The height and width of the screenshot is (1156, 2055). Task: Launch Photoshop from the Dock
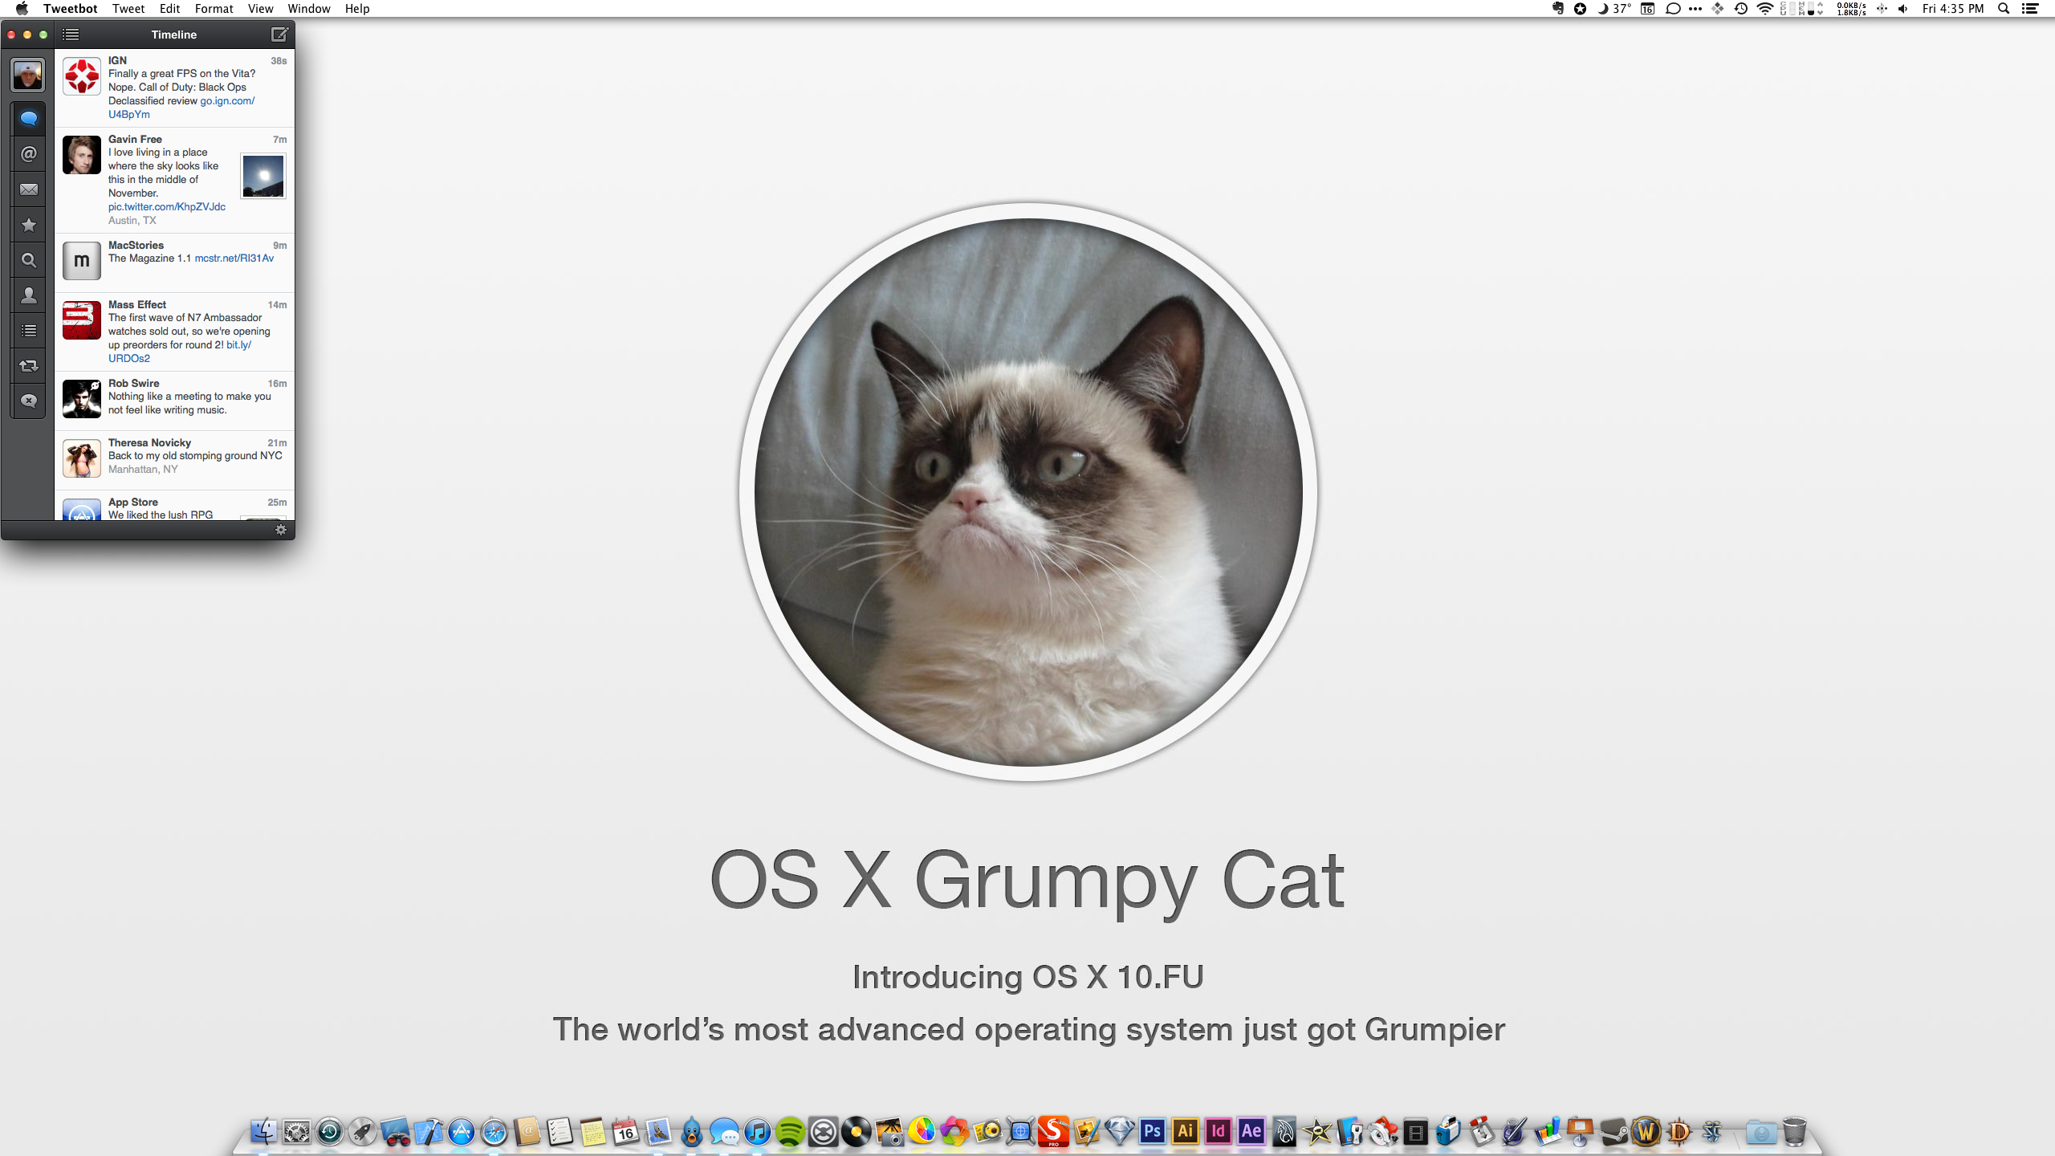coord(1153,1132)
